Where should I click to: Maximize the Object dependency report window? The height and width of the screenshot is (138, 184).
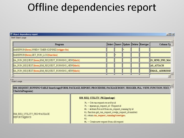click(170, 34)
